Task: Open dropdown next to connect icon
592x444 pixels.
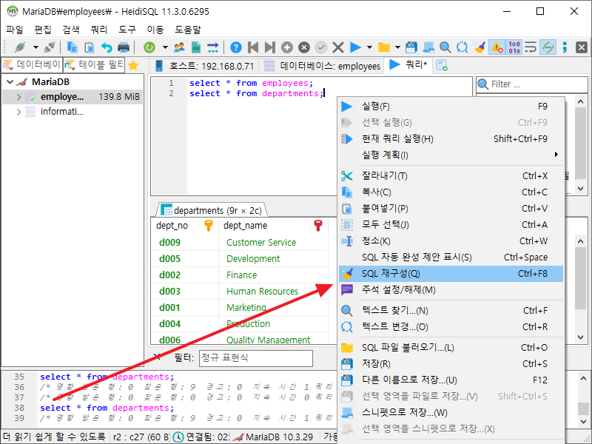Action: pos(36,47)
